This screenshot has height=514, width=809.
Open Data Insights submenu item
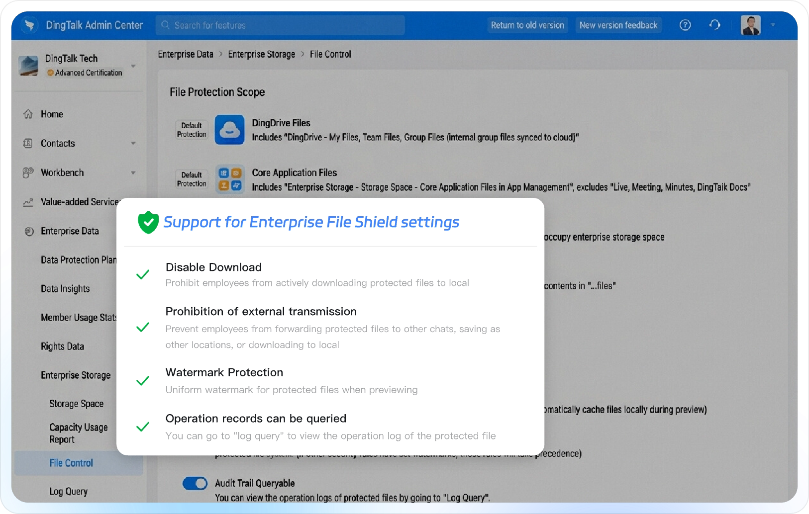(65, 289)
